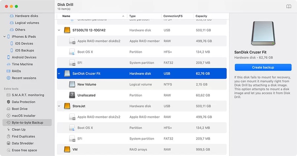The image size is (297, 156).
Task: Select Logical volumes label in the sidebar
Action: pyautogui.click(x=27, y=23)
